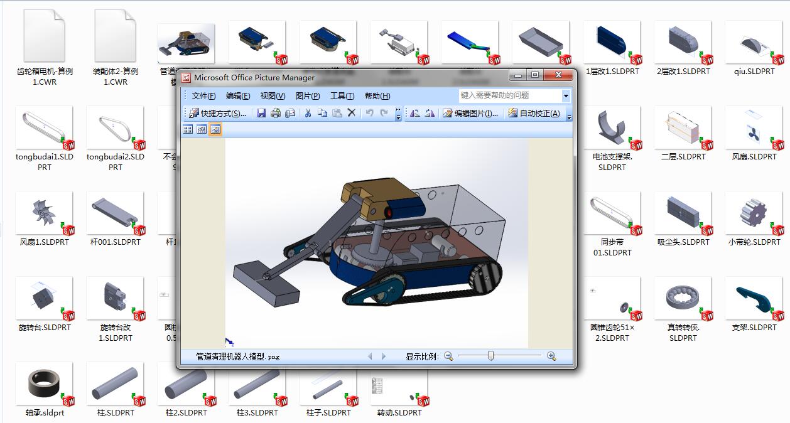The image size is (790, 423).
Task: Click the Cut scissors icon
Action: point(308,114)
